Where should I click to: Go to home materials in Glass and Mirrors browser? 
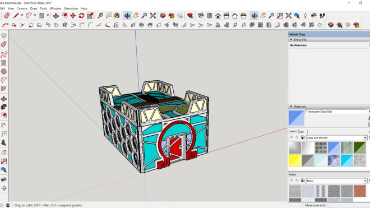tap(303, 137)
